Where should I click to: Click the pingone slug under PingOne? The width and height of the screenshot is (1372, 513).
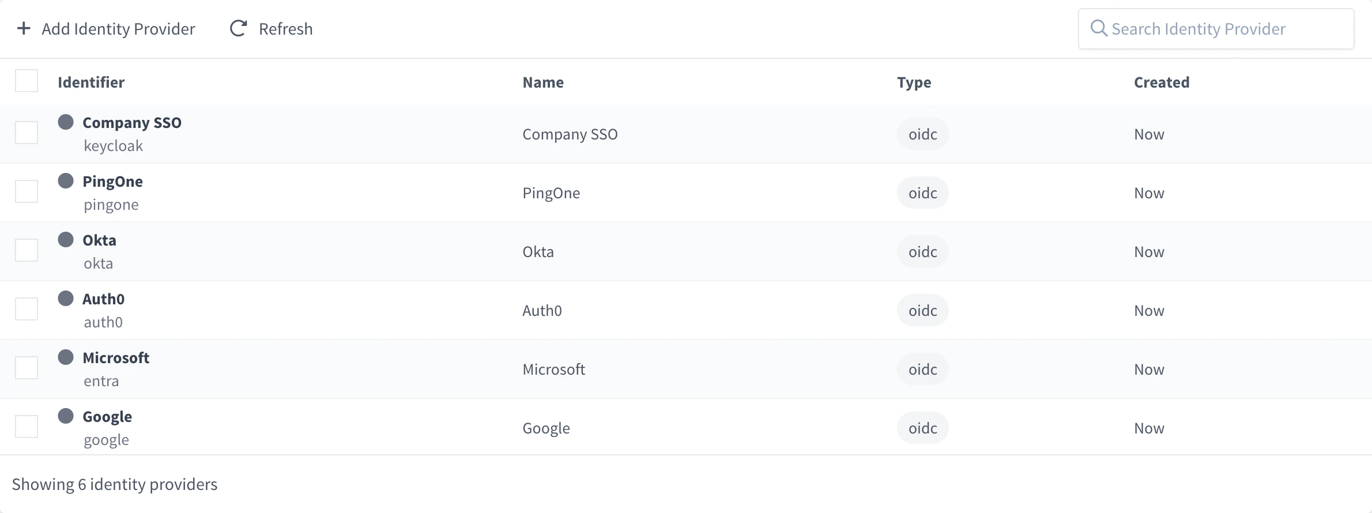pyautogui.click(x=111, y=205)
